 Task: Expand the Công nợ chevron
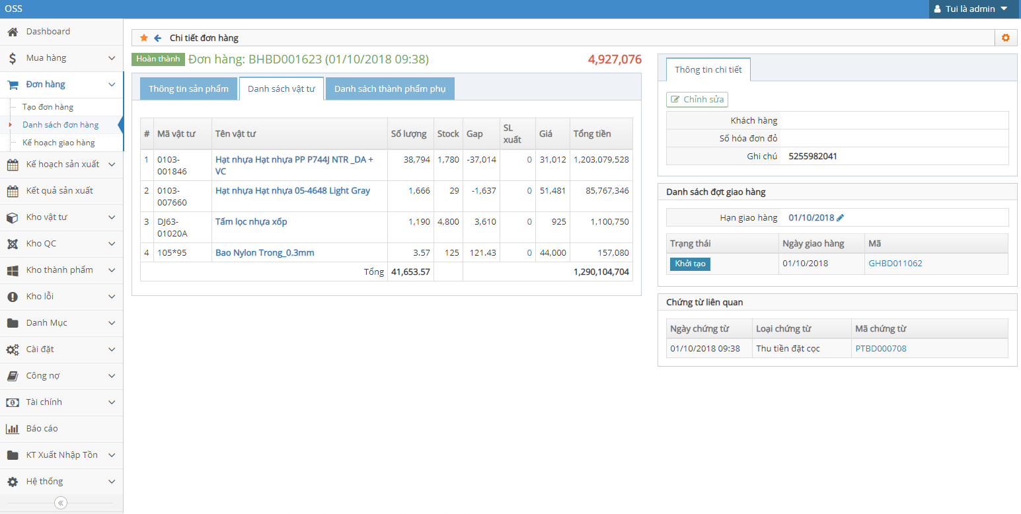[112, 376]
